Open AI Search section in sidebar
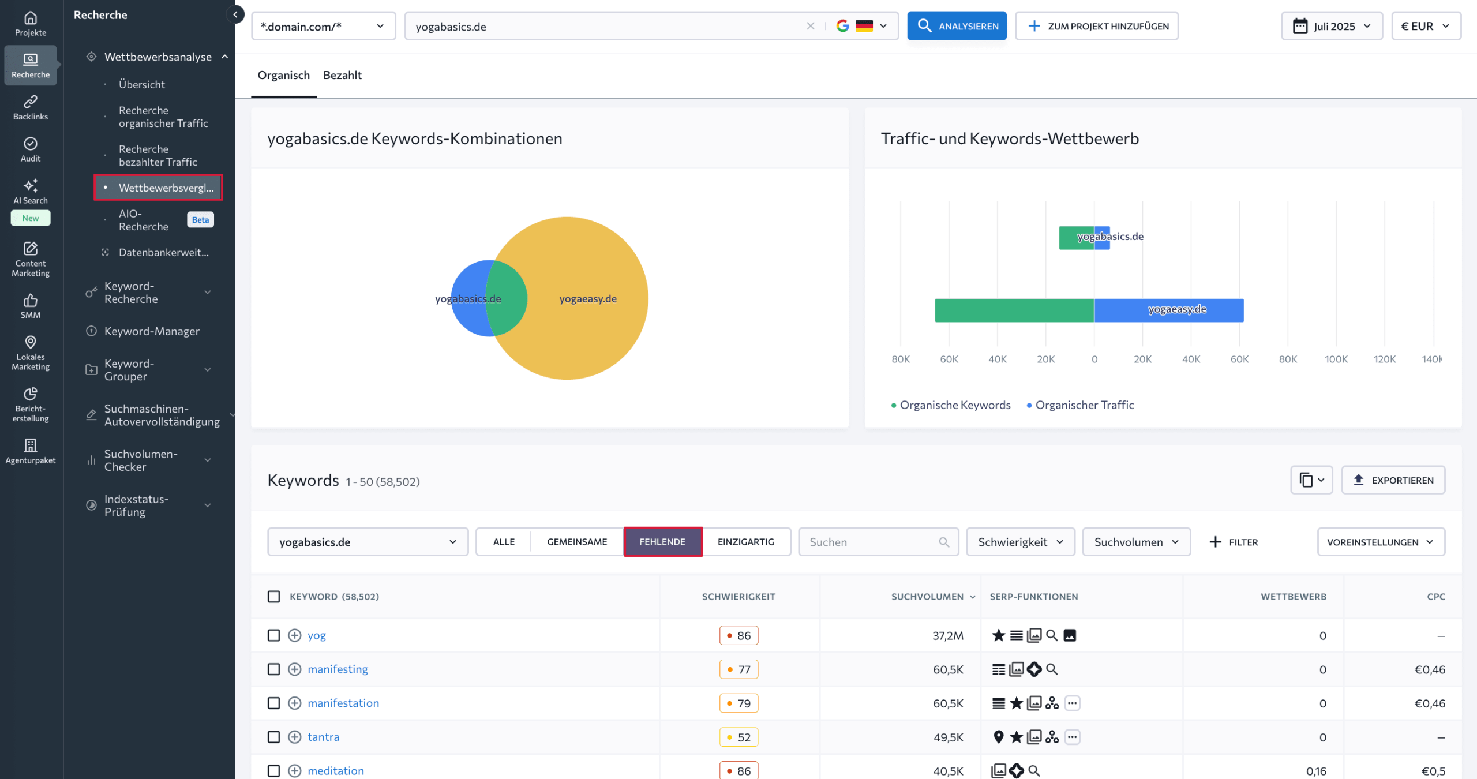 (x=31, y=192)
